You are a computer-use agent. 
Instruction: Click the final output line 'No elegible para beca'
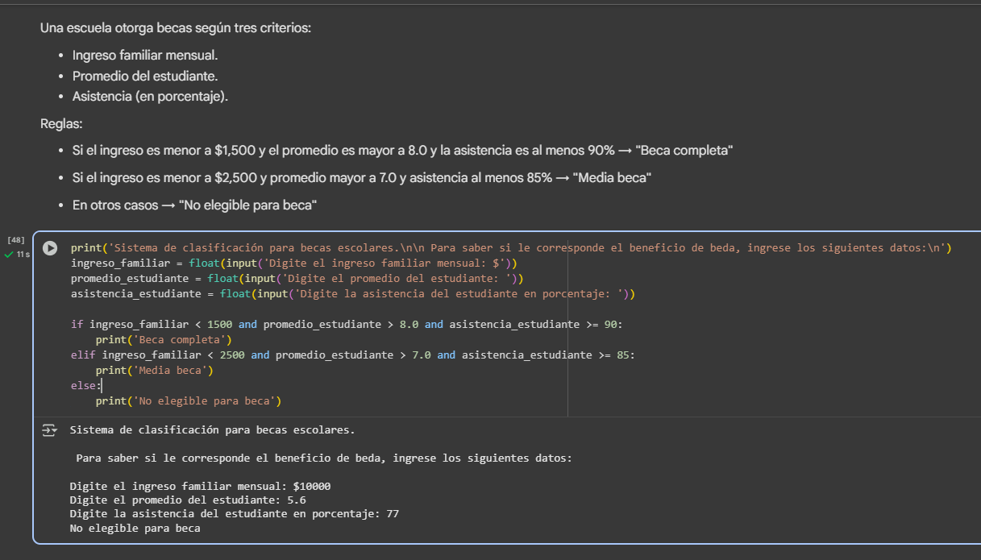point(135,529)
